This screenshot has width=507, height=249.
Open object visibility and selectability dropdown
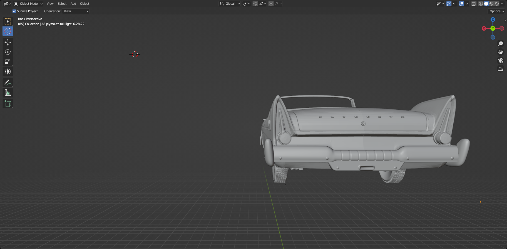(440, 4)
